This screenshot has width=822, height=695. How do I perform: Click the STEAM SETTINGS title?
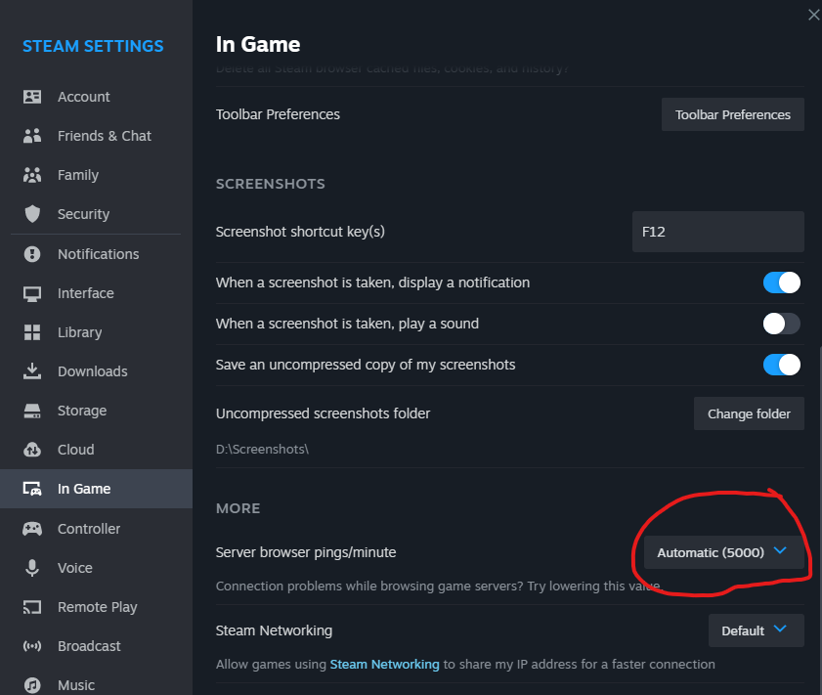[93, 46]
